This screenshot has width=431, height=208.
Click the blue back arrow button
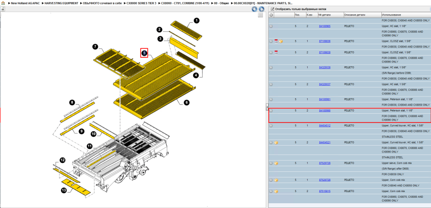[x=255, y=9]
